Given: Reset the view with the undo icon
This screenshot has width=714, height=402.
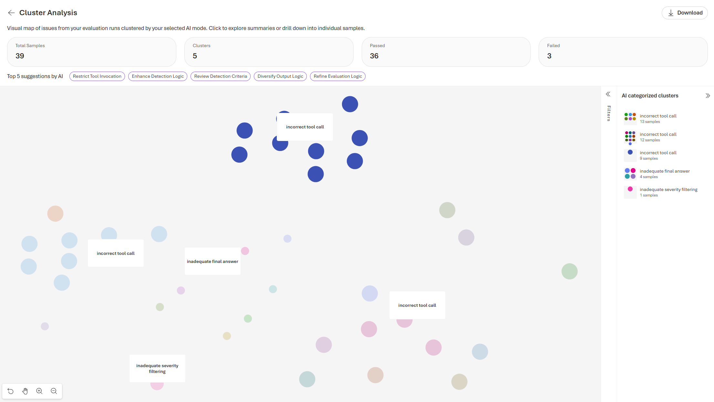Looking at the screenshot, I should pyautogui.click(x=11, y=391).
